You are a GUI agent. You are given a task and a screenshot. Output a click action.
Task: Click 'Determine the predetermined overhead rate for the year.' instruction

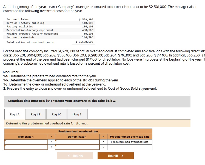[x=47, y=123]
